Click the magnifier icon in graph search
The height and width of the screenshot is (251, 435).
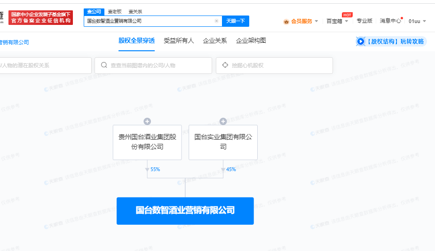pyautogui.click(x=104, y=65)
